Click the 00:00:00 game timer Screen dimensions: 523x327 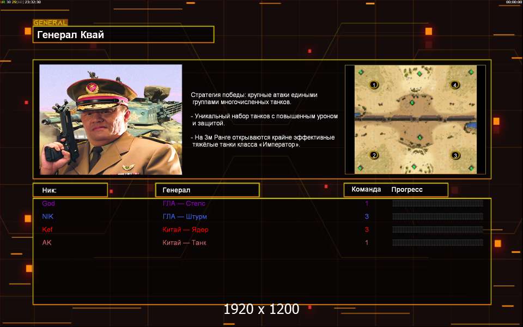[514, 2]
